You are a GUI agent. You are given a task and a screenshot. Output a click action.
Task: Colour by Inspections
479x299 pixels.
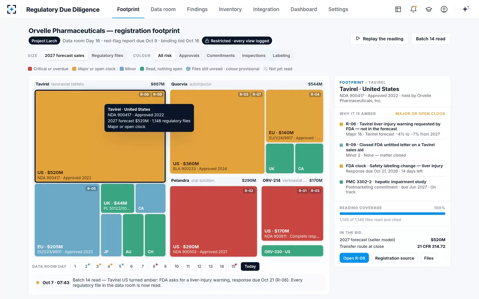(254, 55)
